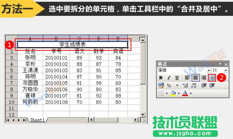This screenshot has width=233, height=139.
Task: Apply yellow fill color bucket
Action: (x=173, y=93)
